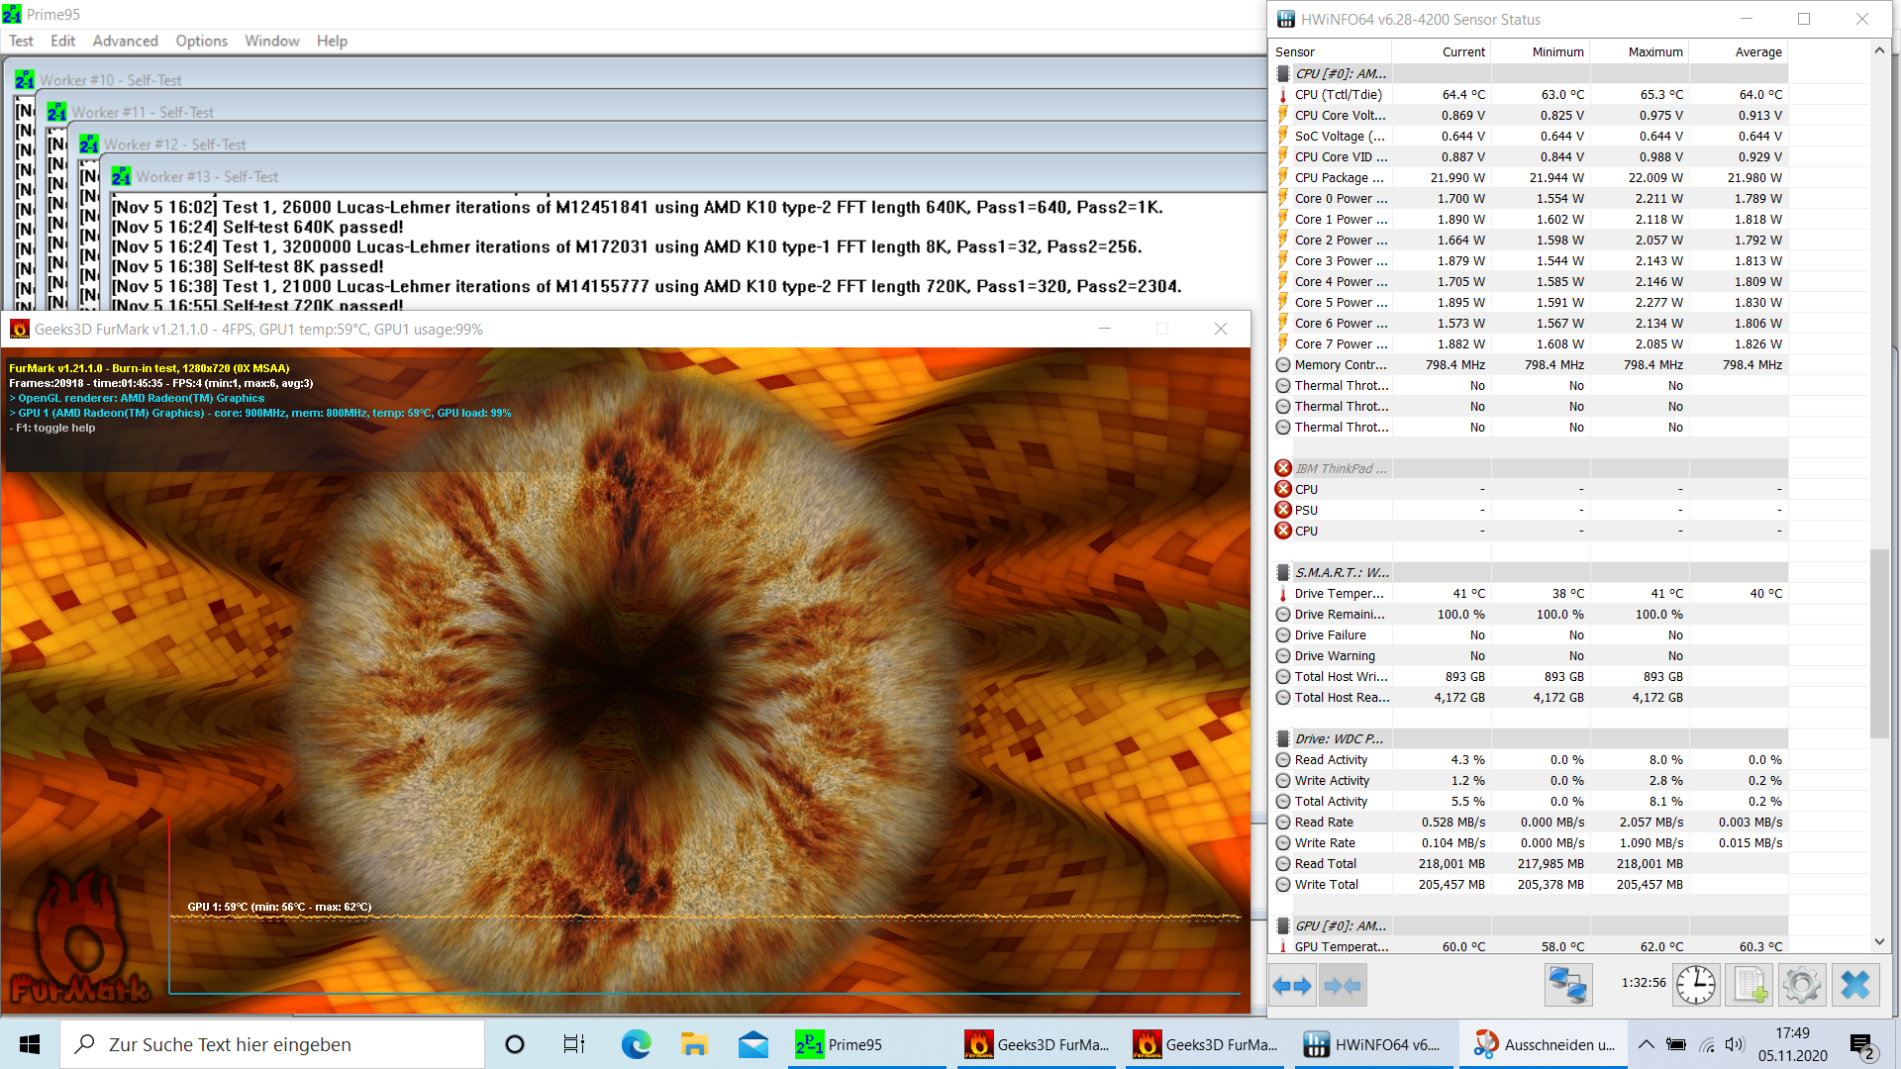Open HWiNFO network remote monitoring icon
This screenshot has width=1901, height=1069.
point(1568,985)
